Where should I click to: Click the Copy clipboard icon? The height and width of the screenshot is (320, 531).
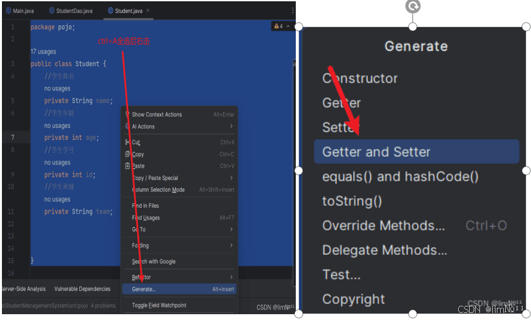[x=127, y=155]
